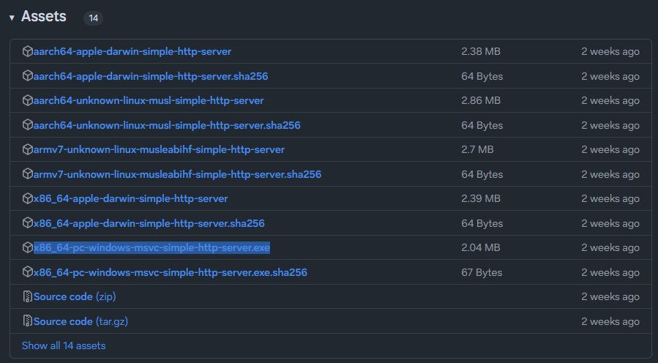Click the Assets count badge showing 14
Image resolution: width=658 pixels, height=363 pixels.
(93, 18)
